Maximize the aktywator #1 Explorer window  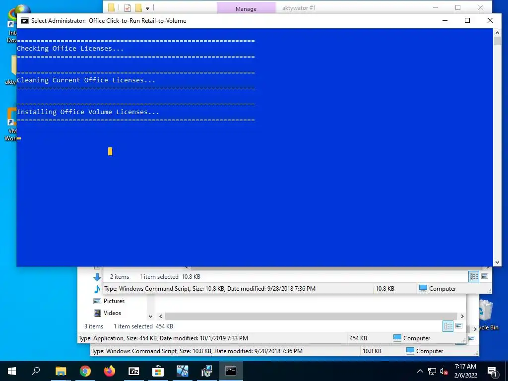(x=458, y=7)
